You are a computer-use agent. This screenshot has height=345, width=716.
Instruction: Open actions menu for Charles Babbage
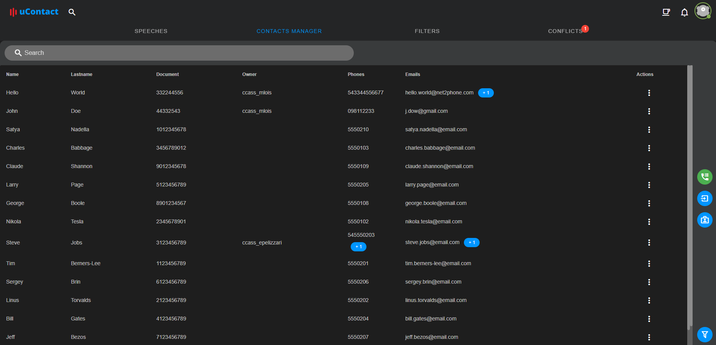tap(649, 148)
